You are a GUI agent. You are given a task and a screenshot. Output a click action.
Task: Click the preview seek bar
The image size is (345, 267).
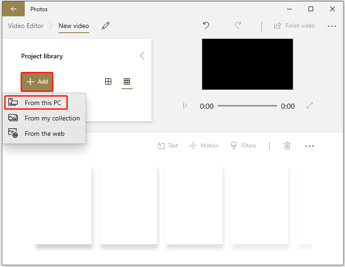(247, 105)
